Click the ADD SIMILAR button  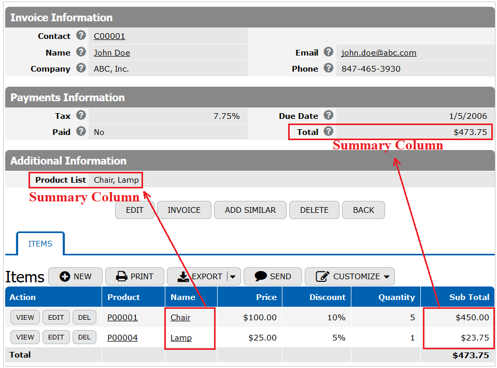pyautogui.click(x=250, y=210)
